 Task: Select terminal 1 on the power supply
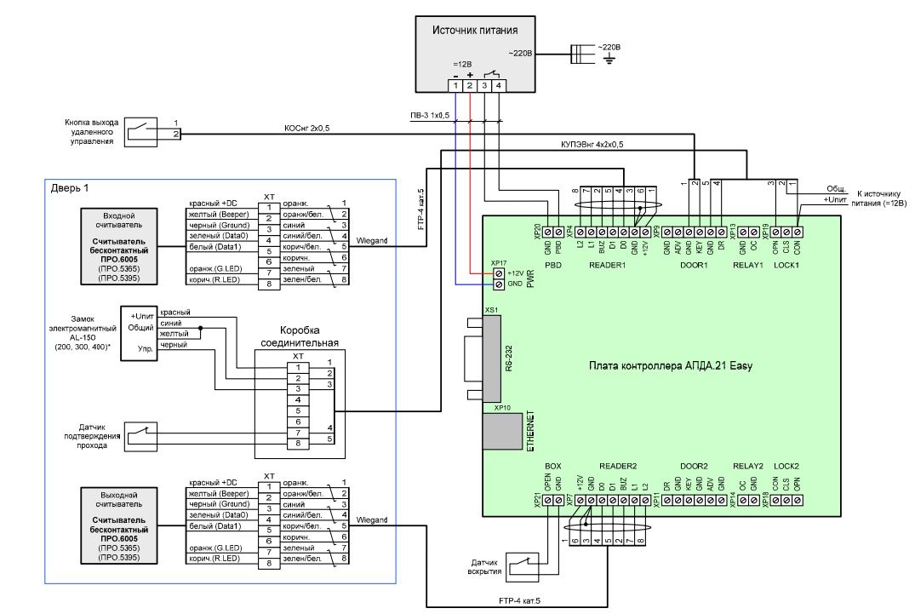tap(455, 85)
